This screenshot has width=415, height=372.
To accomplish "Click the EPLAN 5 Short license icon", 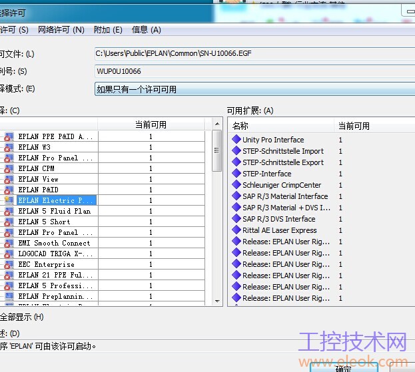I will click(x=9, y=222).
